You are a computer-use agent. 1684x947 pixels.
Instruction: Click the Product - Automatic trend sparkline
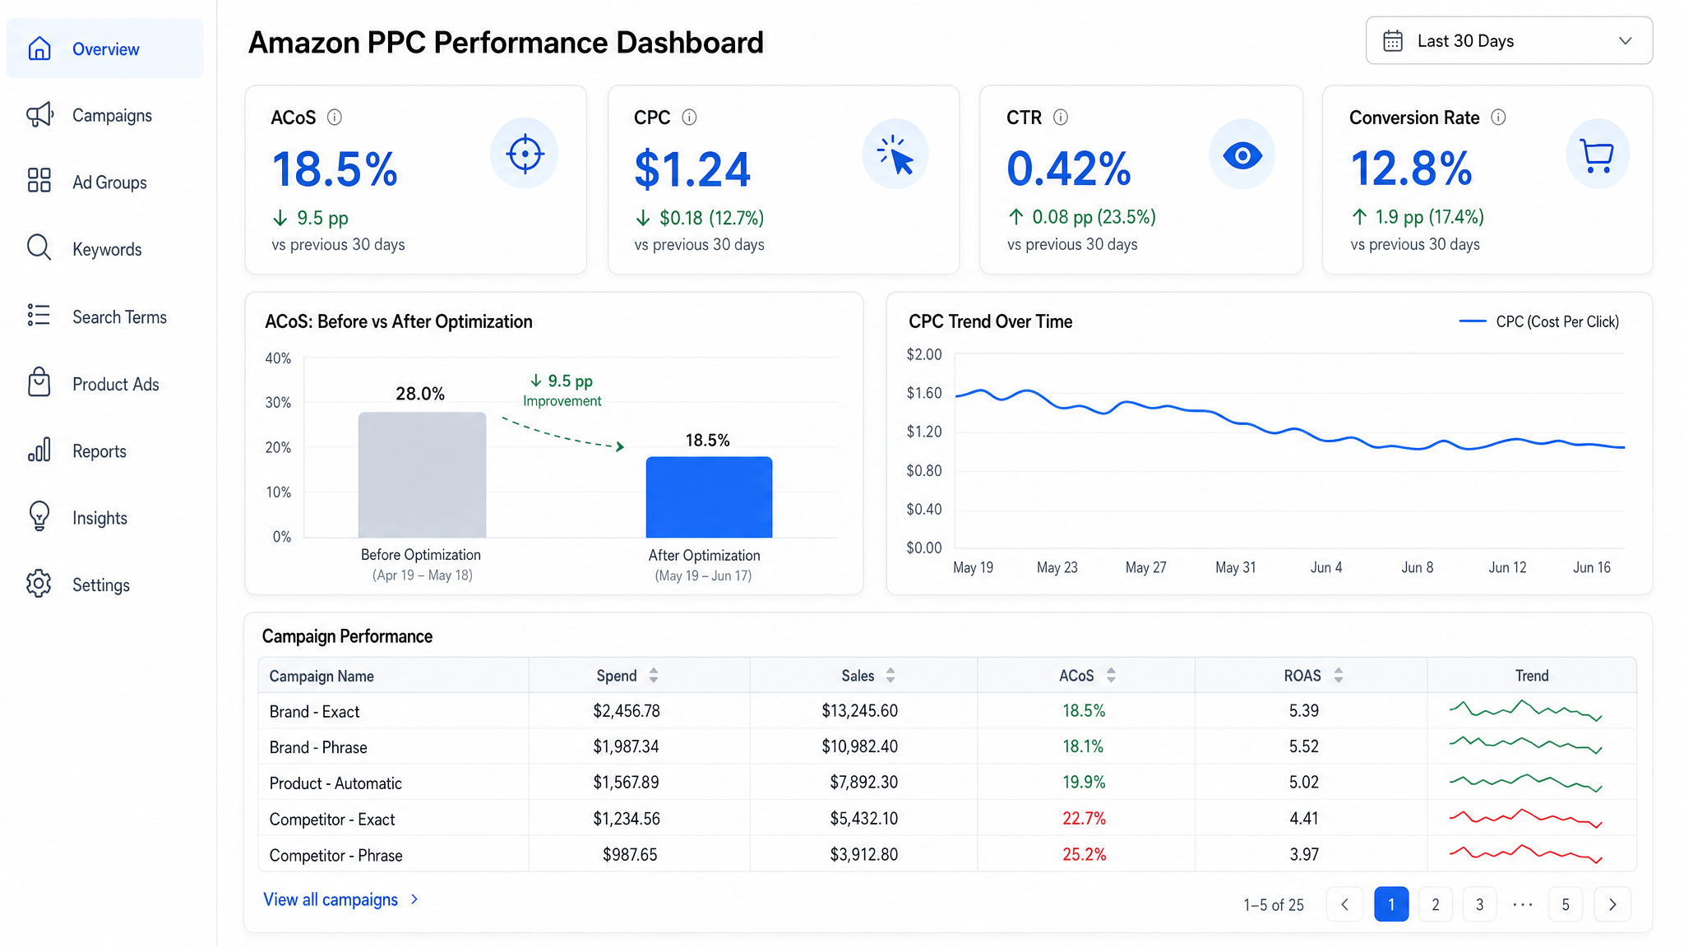1525,782
